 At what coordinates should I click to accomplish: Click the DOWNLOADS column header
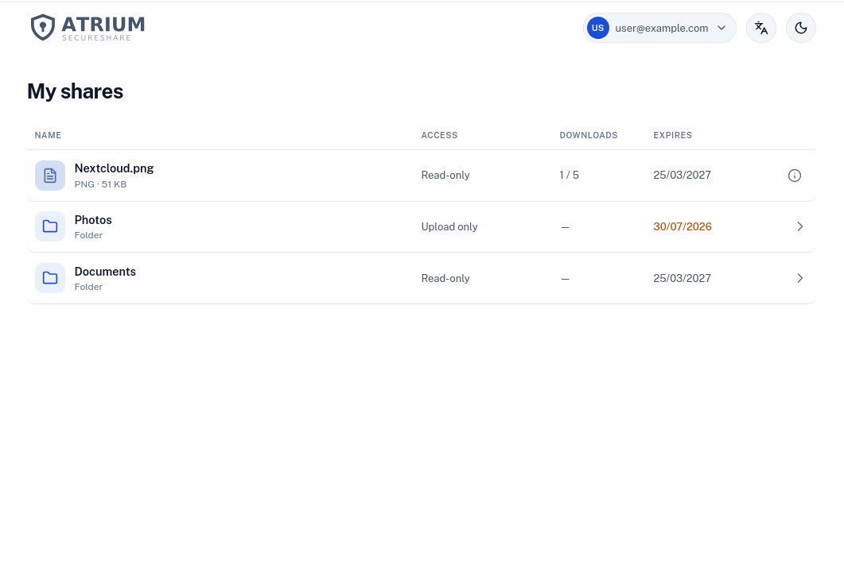click(589, 135)
